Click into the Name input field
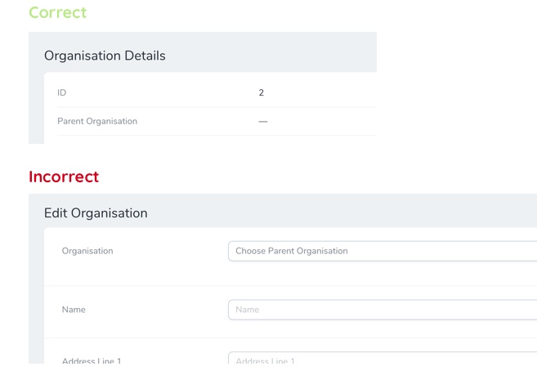Screen dimensions: 537x389 coord(382,310)
